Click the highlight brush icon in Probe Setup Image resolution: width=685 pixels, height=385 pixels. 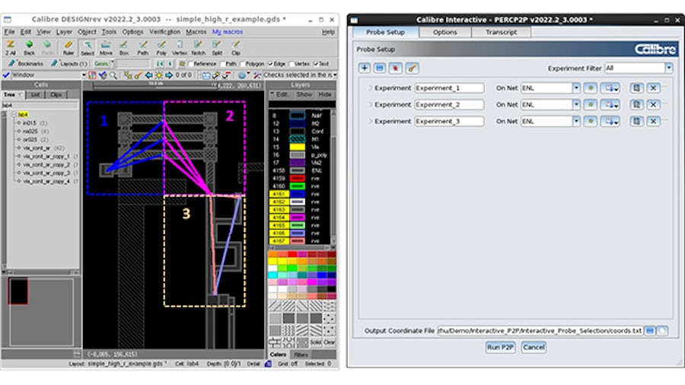[x=412, y=68]
